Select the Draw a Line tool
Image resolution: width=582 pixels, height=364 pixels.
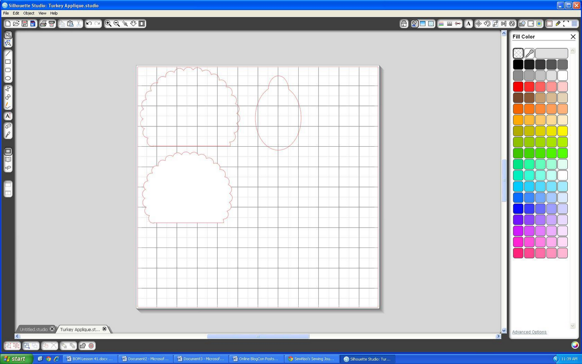point(8,54)
